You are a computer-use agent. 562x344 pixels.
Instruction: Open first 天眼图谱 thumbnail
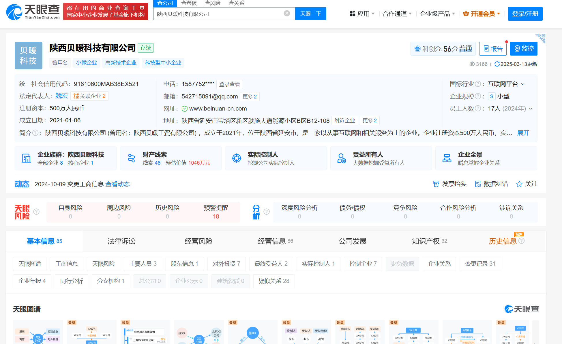click(x=38, y=332)
